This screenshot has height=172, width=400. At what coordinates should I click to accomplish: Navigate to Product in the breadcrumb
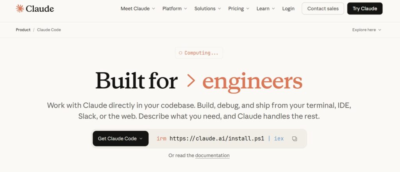pyautogui.click(x=23, y=30)
